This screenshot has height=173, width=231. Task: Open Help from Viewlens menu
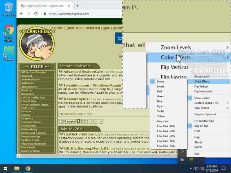209,137
